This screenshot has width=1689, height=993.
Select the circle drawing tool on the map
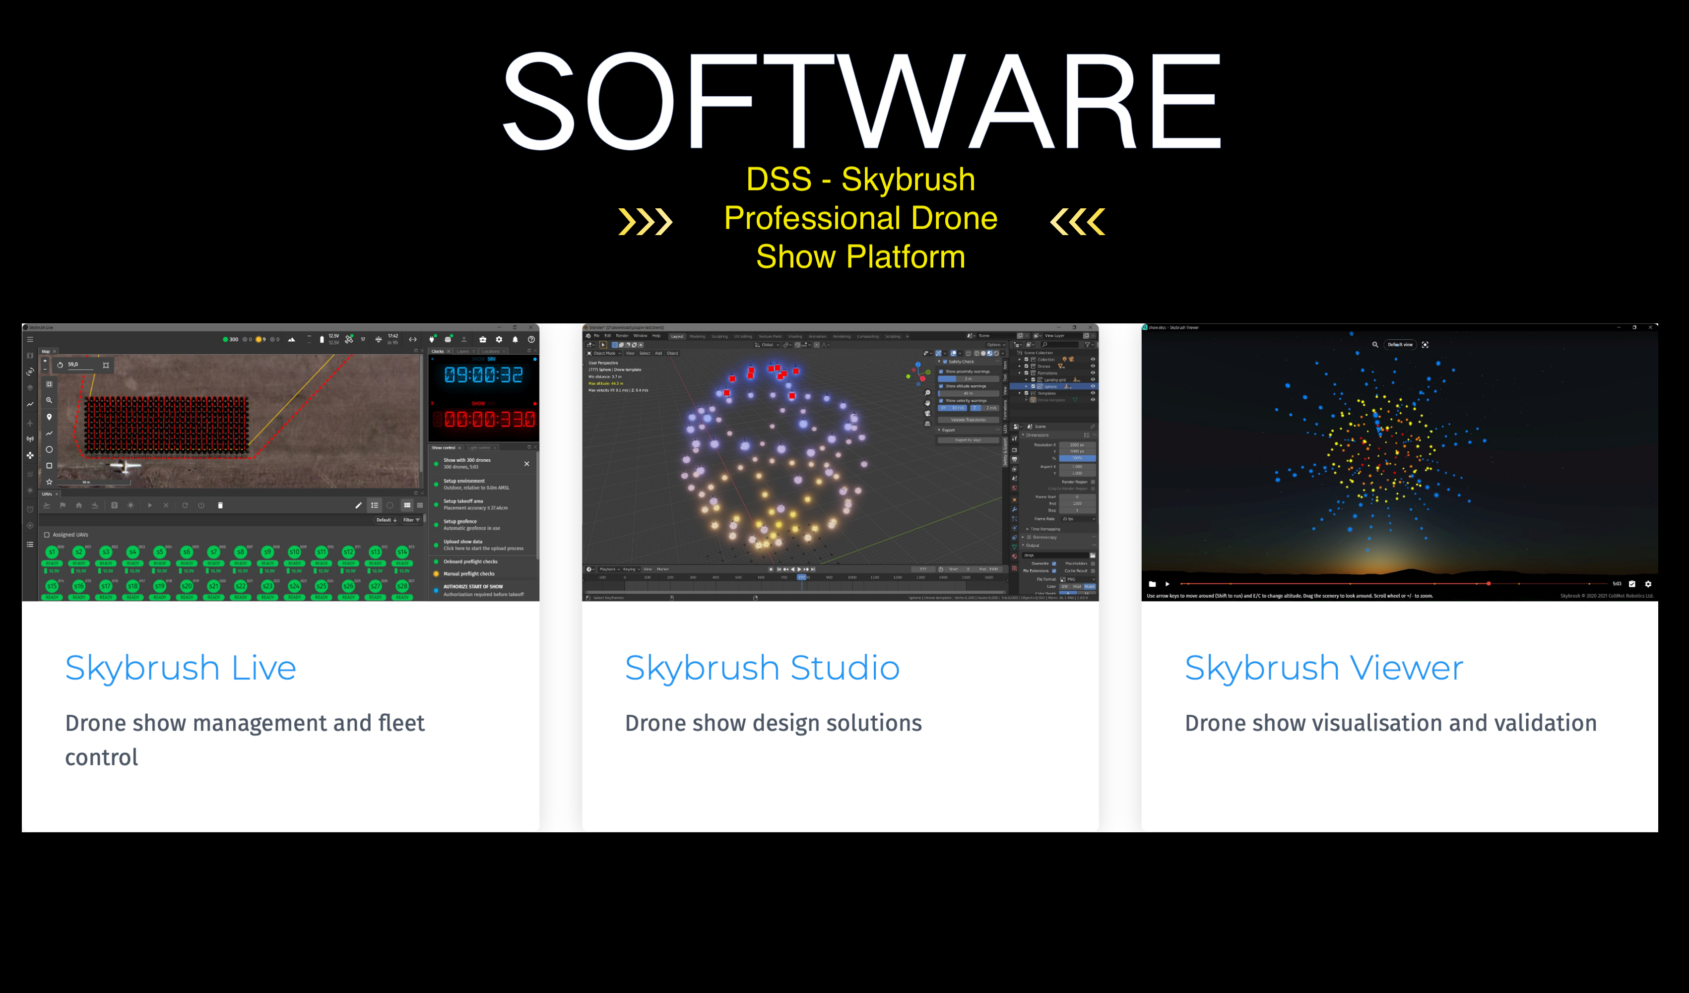tap(49, 449)
